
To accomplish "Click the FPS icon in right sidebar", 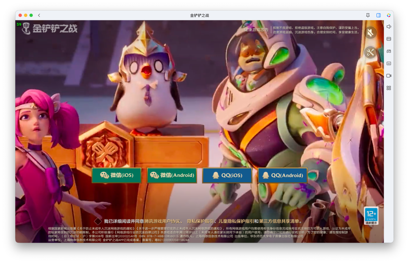I will (x=389, y=39).
